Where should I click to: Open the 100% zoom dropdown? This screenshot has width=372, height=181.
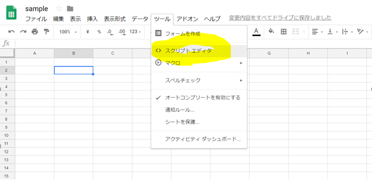coord(68,31)
